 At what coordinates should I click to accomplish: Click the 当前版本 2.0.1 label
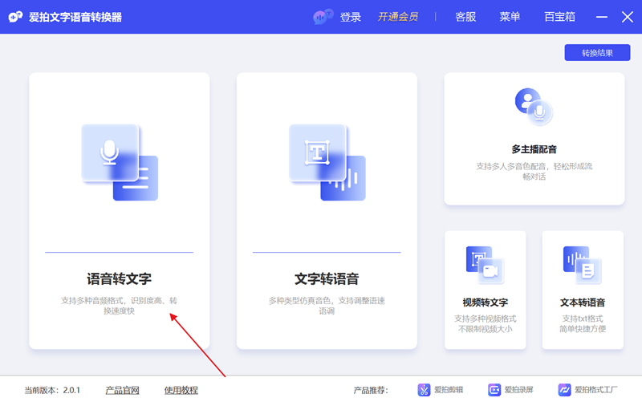click(52, 390)
